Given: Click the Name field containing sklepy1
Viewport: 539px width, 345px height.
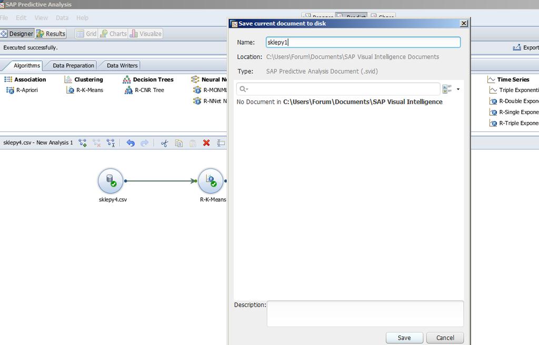Looking at the screenshot, I should tap(363, 42).
